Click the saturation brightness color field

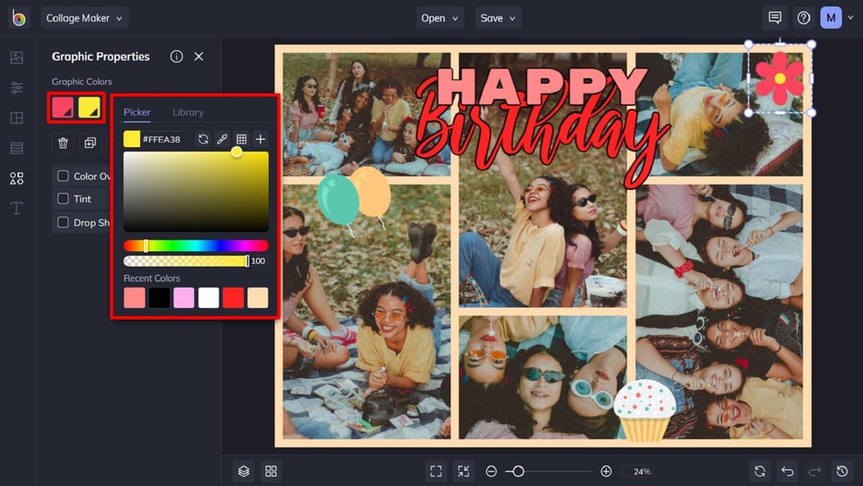(x=196, y=191)
